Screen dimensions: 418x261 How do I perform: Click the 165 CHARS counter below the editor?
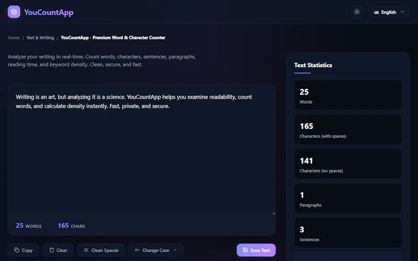coord(72,226)
